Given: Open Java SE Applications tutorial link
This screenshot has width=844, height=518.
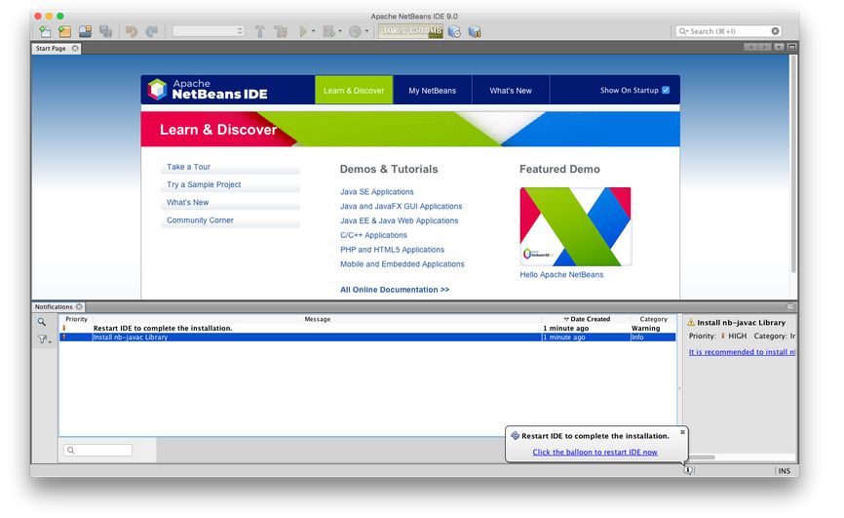Looking at the screenshot, I should pos(377,192).
